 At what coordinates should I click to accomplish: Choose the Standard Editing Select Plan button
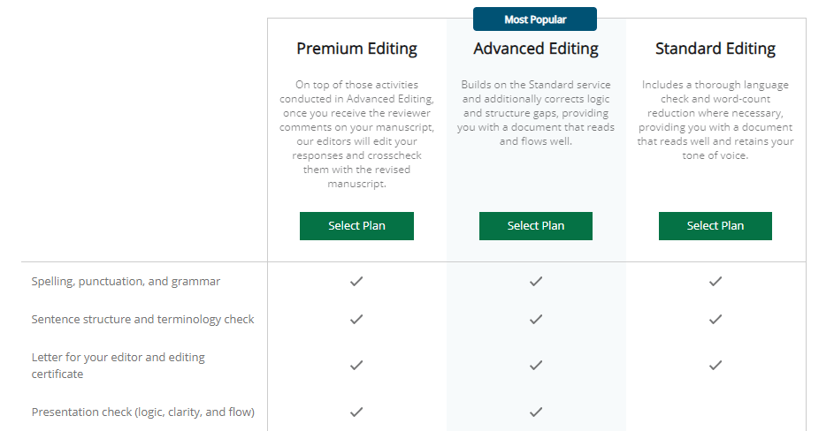[715, 226]
